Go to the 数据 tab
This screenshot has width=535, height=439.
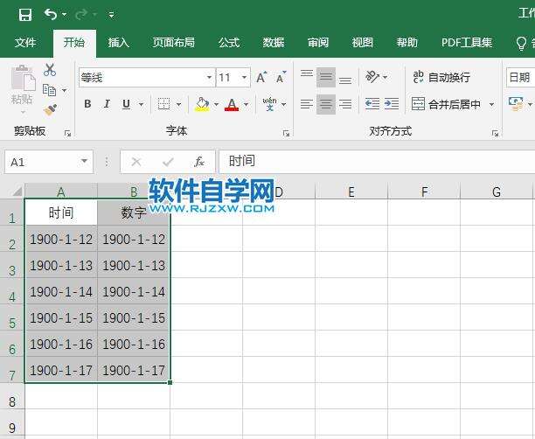point(274,43)
